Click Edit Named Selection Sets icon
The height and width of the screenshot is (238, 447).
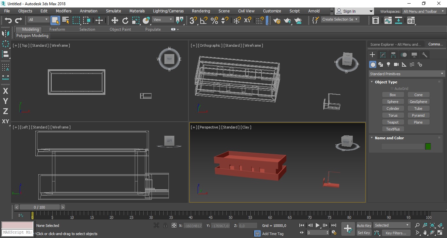(315, 20)
